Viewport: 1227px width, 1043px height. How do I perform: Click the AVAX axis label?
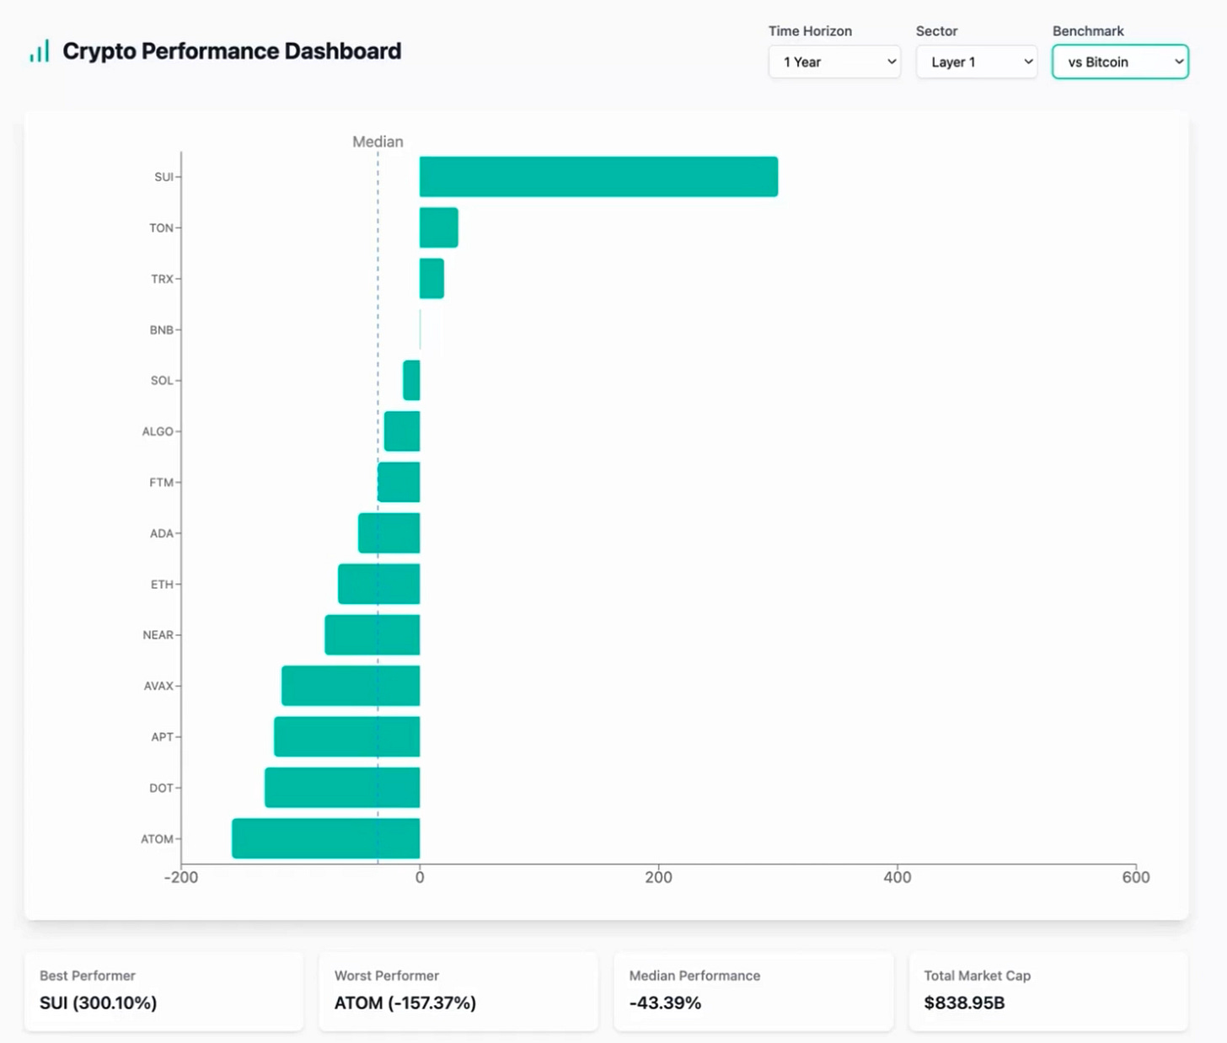point(158,686)
